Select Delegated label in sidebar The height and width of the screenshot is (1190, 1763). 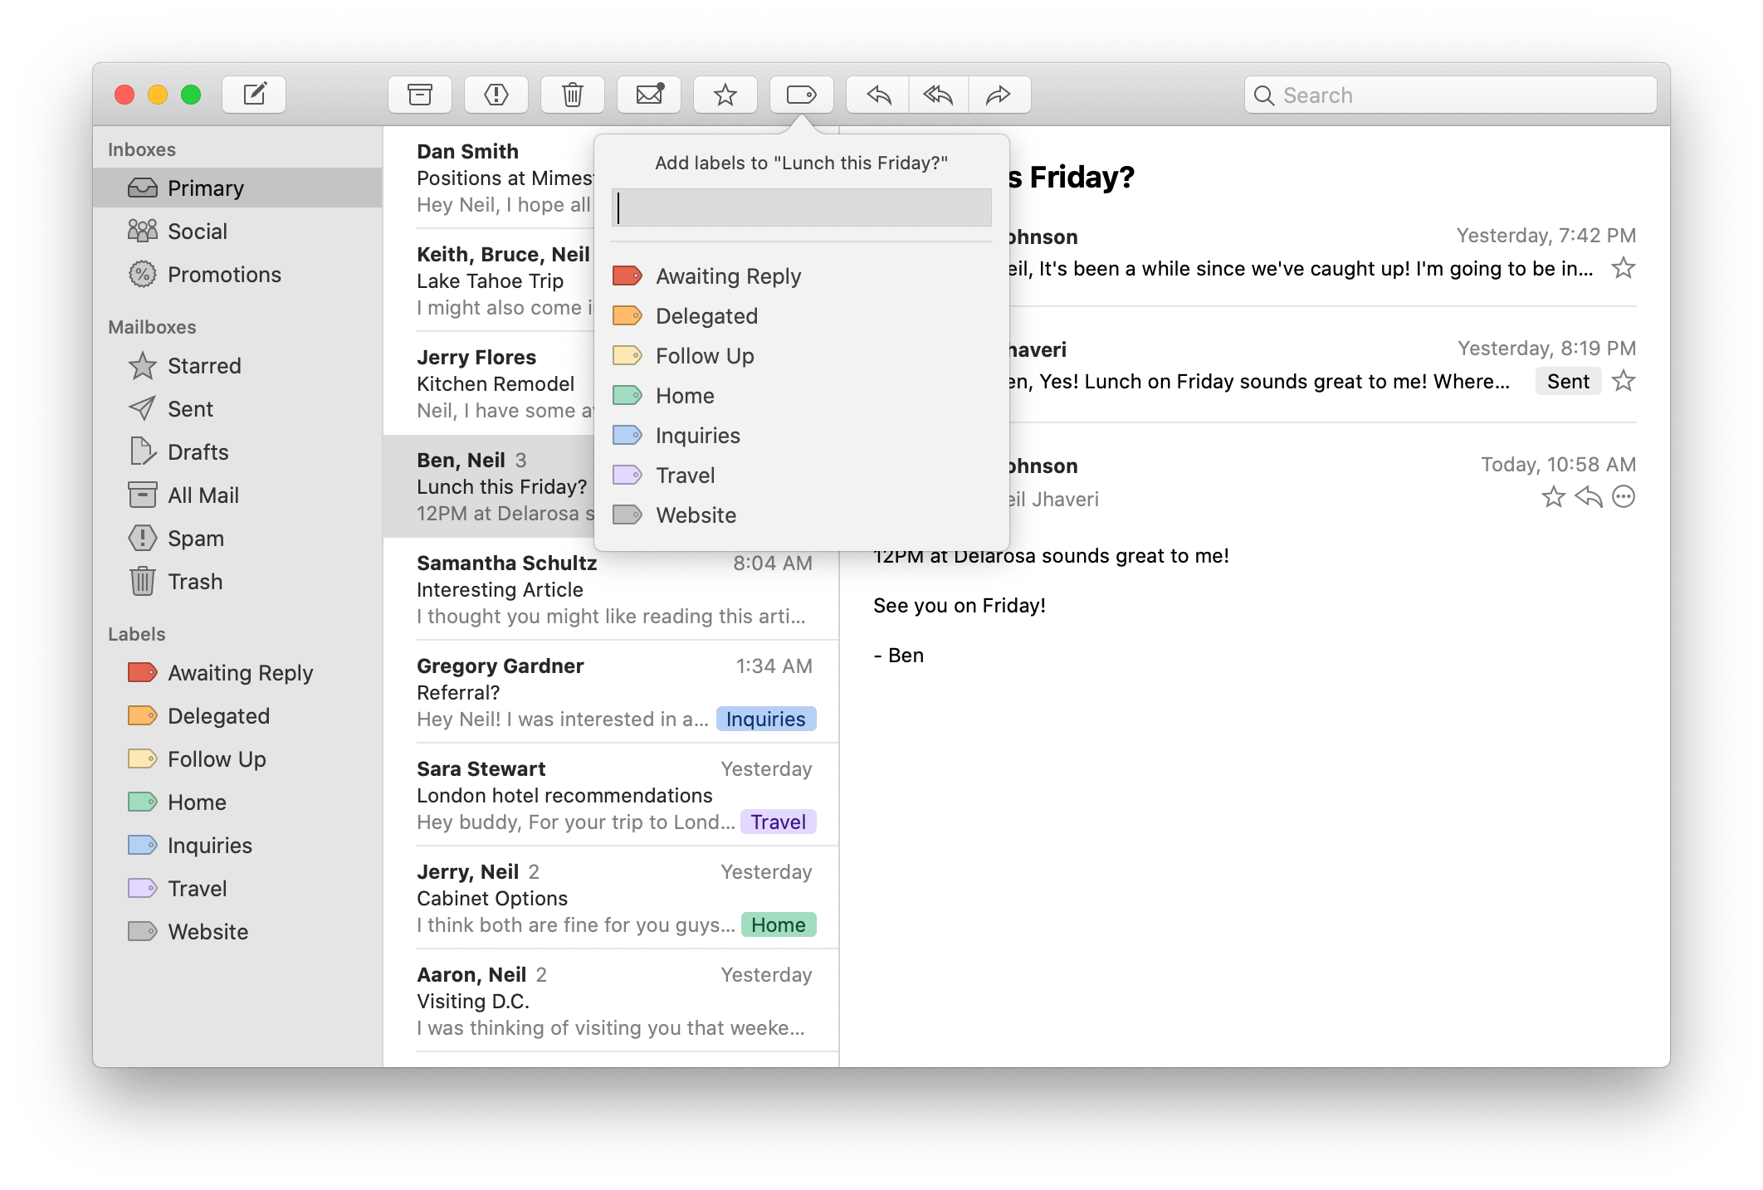coord(237,716)
